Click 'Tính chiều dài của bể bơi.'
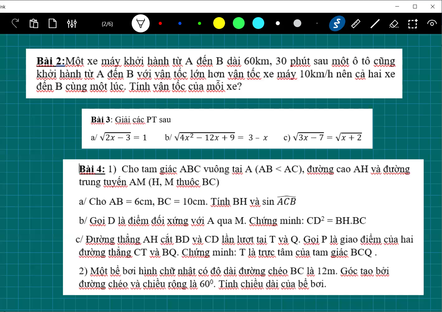Screen dimensions: 442x312 (273, 284)
